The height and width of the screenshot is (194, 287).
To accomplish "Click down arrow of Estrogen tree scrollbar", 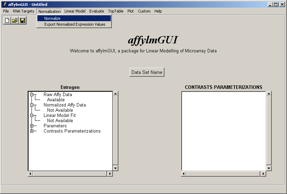I will [116, 168].
